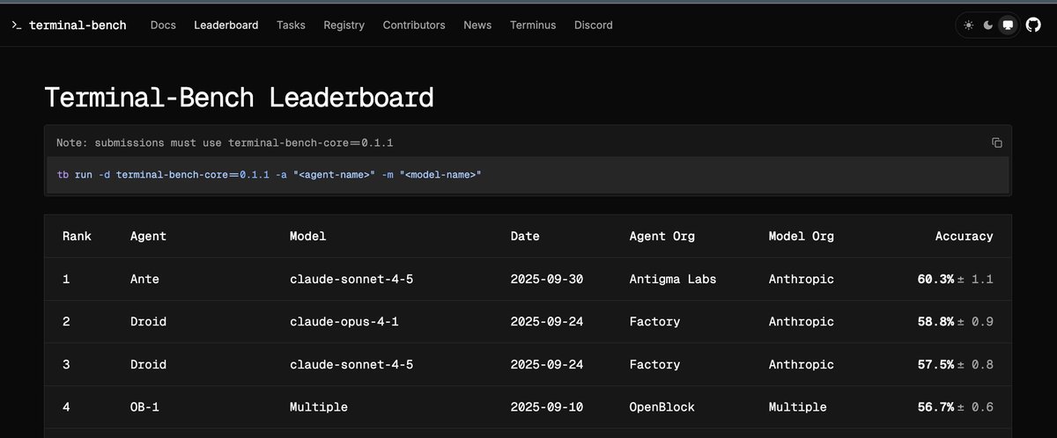Click the Model column header
Image resolution: width=1057 pixels, height=438 pixels.
(x=308, y=236)
